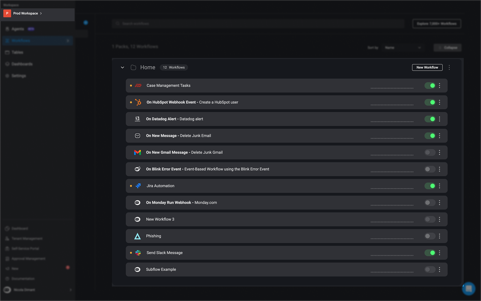Click the Explore 7,000+ Workflows button
The height and width of the screenshot is (301, 481).
click(437, 24)
